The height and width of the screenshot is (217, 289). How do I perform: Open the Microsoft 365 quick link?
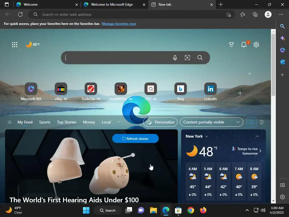(31, 92)
